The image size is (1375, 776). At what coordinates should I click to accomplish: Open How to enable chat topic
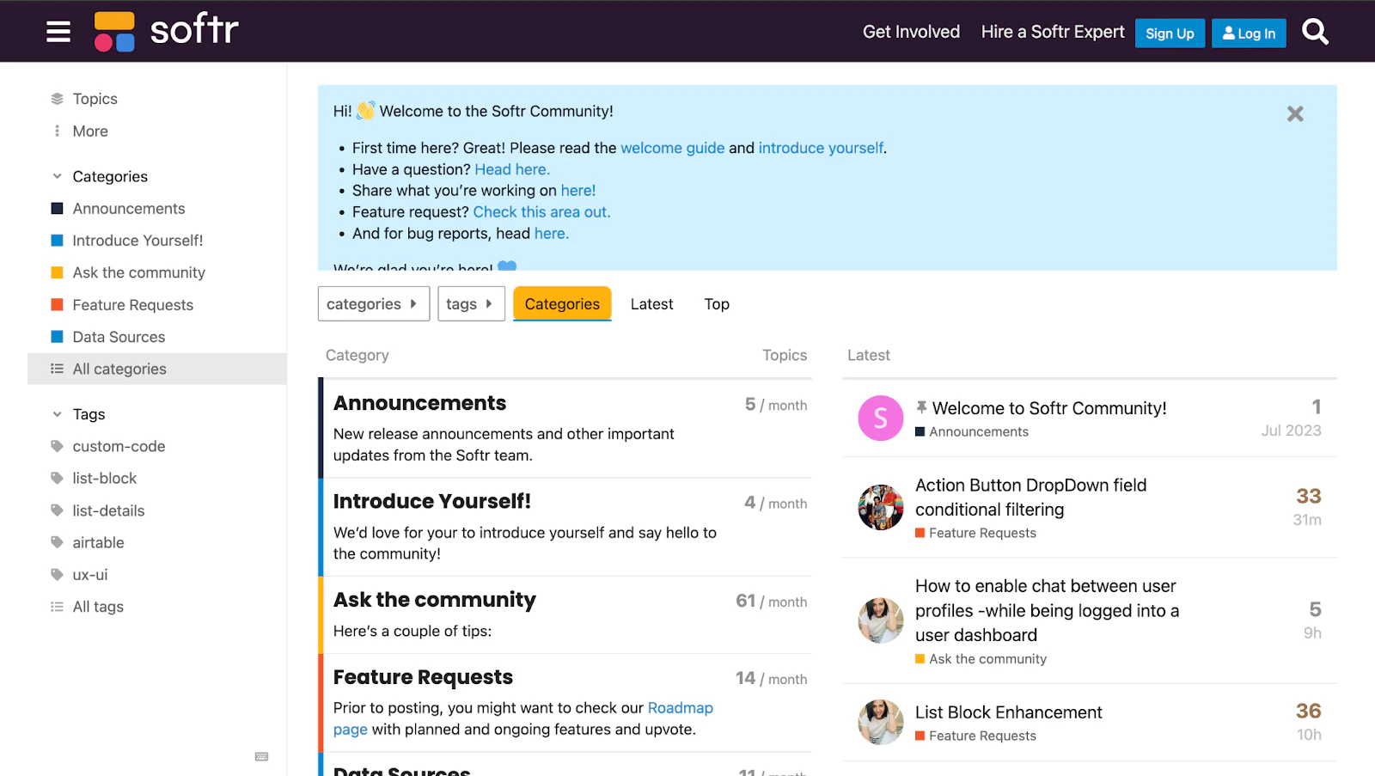coord(1047,611)
